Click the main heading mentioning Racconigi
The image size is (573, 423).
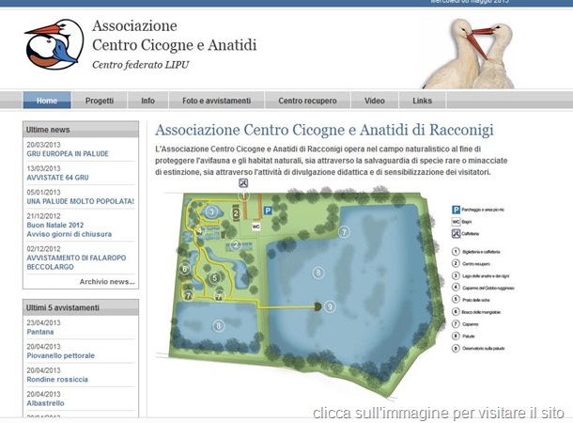coord(324,130)
